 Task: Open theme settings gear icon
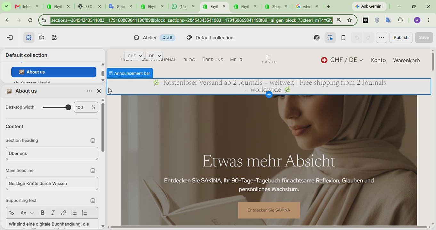pyautogui.click(x=41, y=38)
